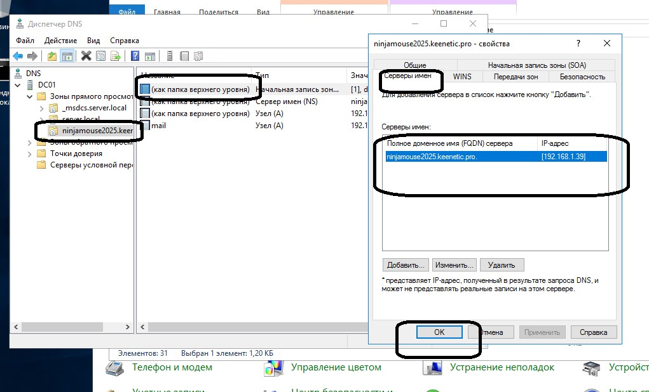Go up one level with folder-arrow icon
649x392 pixels.
click(51, 56)
